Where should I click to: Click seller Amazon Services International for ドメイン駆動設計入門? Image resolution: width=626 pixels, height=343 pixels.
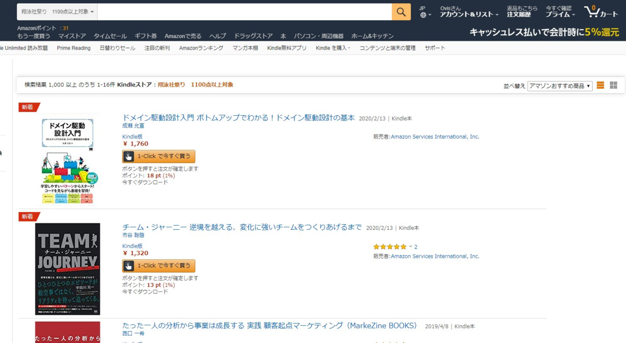(x=435, y=137)
